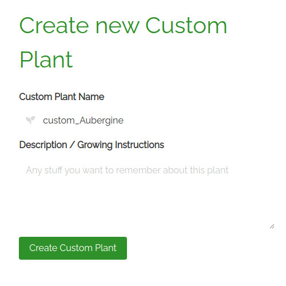The height and width of the screenshot is (286, 286).
Task: Click the Create Custom Plant button
Action: pos(73,248)
